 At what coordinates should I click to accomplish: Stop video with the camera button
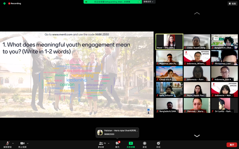22,144
